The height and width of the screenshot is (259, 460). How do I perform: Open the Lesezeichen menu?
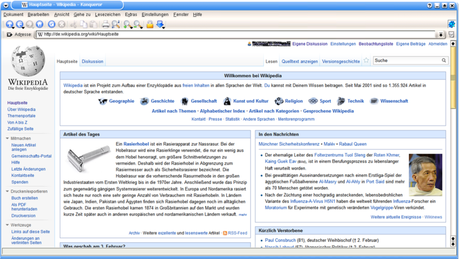108,14
